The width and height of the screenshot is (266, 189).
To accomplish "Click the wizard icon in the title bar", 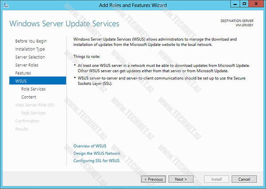I will click(6, 5).
